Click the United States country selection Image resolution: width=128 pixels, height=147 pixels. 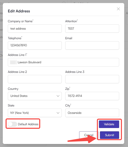[19, 96]
